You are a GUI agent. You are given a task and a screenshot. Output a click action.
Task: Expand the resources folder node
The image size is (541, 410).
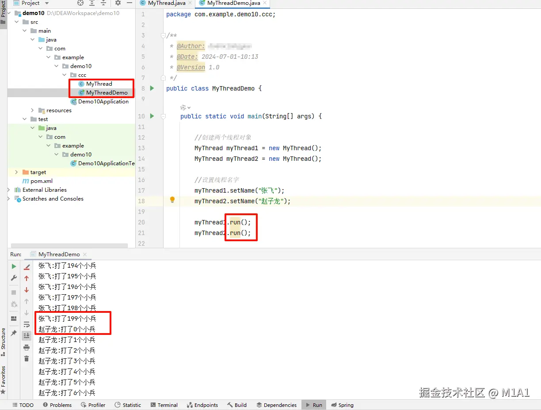click(33, 110)
